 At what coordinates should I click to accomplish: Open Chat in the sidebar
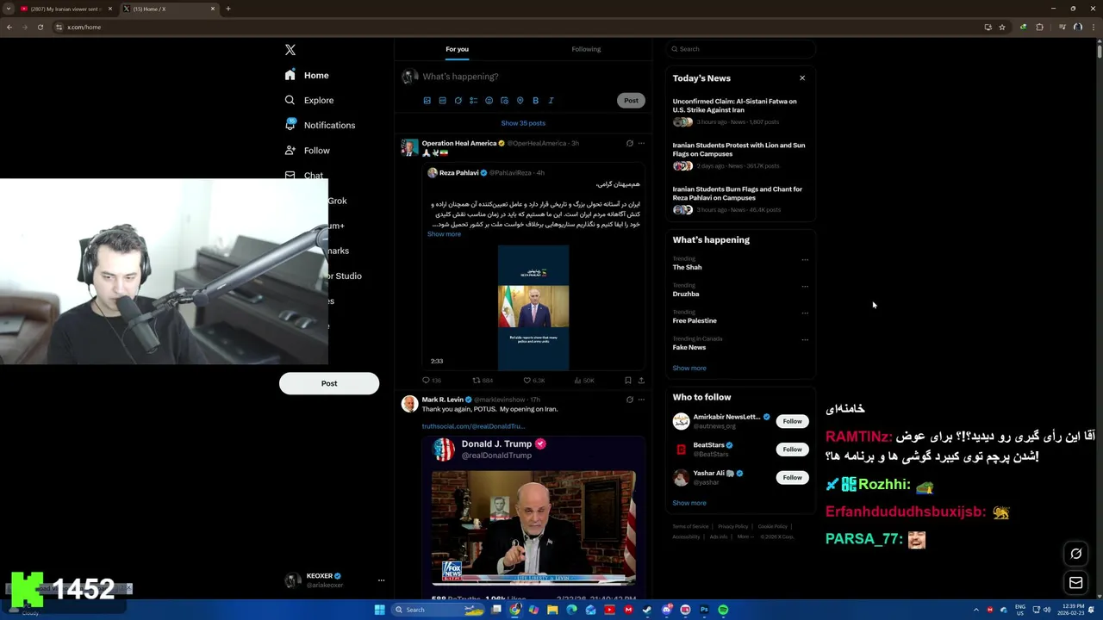pyautogui.click(x=304, y=175)
